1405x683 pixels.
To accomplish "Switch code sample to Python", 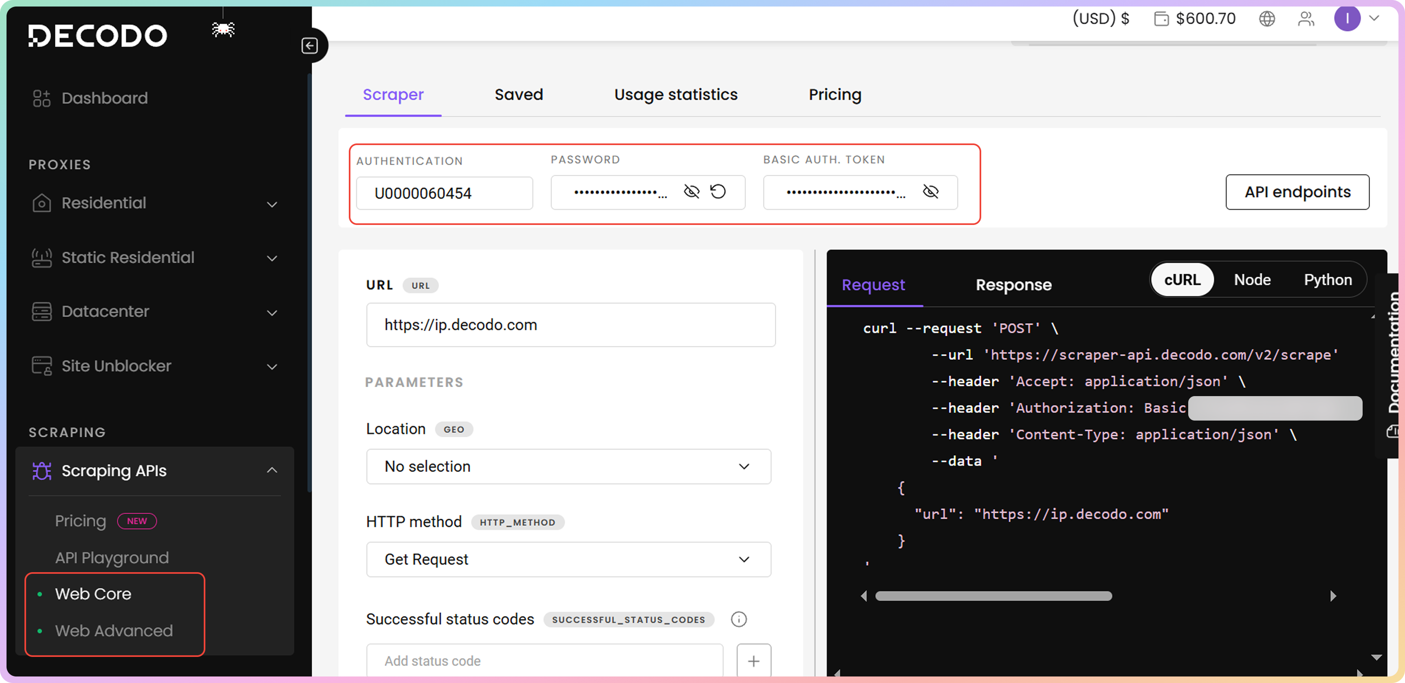I will [1327, 280].
